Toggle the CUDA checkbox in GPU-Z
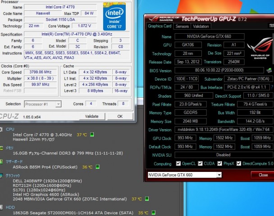This screenshot has width=274, height=216. point(200,163)
